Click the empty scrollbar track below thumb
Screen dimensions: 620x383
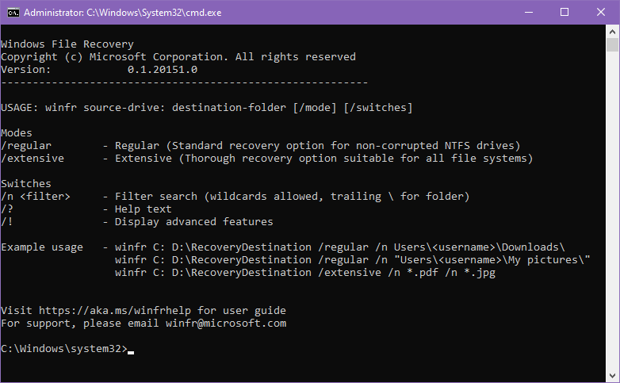click(612, 209)
